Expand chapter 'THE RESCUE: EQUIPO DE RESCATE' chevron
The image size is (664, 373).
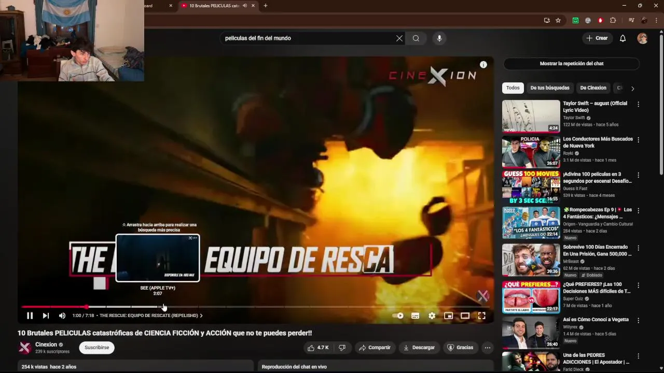(201, 315)
